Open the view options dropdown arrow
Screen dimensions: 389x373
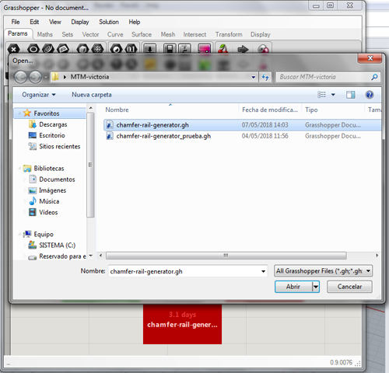point(333,95)
